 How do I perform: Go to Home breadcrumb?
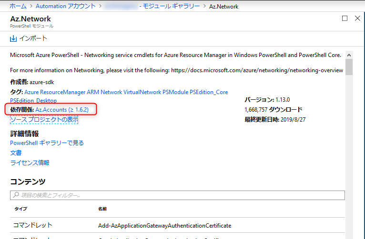coord(18,6)
